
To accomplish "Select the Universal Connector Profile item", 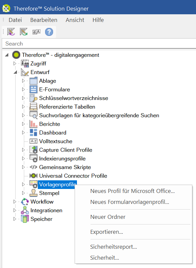I will coord(73,176).
